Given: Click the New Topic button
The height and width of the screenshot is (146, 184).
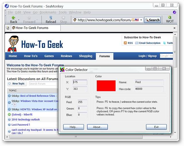Looking at the screenshot, I should 17,83.
